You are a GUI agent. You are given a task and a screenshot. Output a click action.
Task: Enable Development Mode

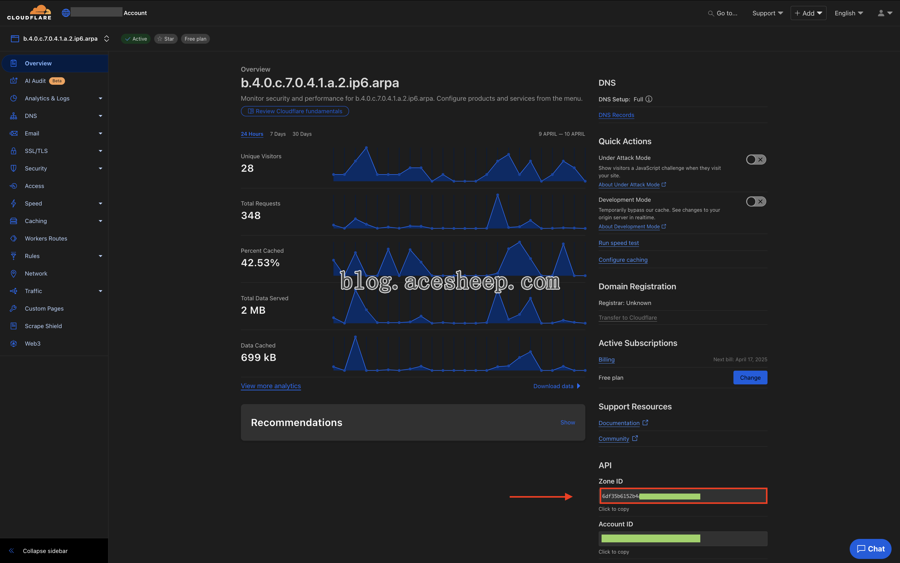coord(756,201)
